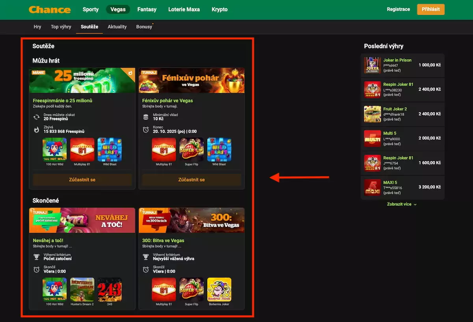This screenshot has height=322, width=473.
Task: Go to the Top výhry tab
Action: click(61, 27)
